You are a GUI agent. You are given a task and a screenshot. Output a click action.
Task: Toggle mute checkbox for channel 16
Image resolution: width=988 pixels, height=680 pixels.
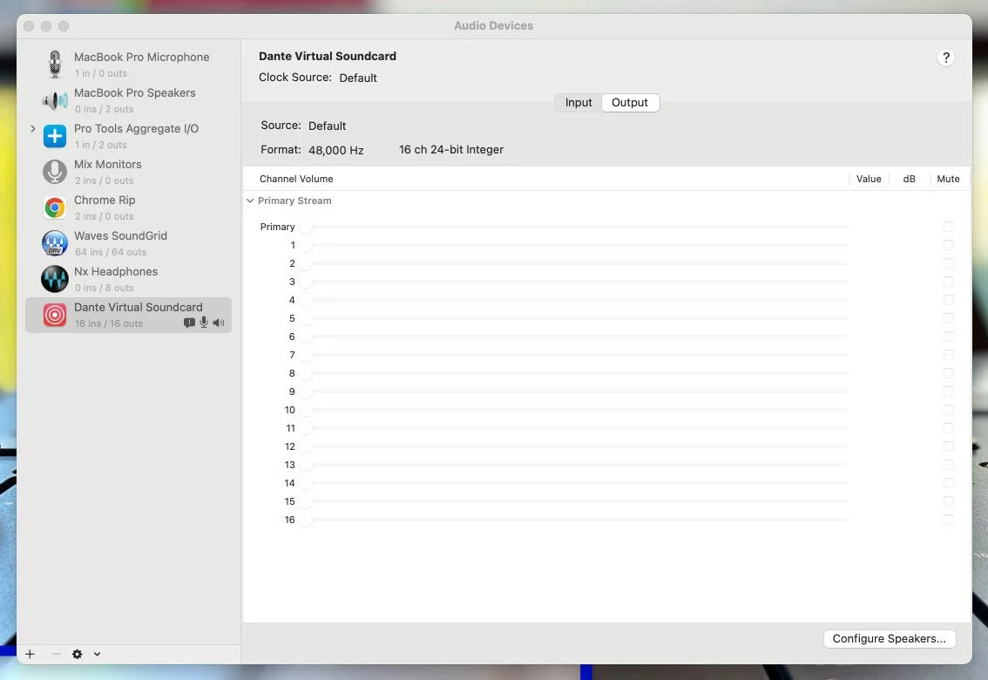(948, 520)
